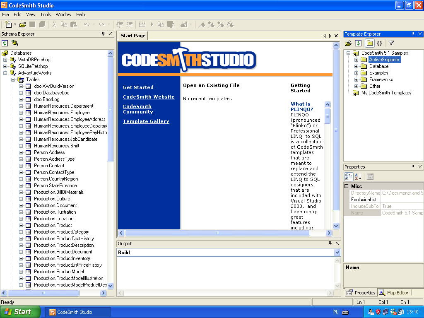Open the New document dropdown arrow
Viewport: 424px width, 318px height.
coord(15,24)
